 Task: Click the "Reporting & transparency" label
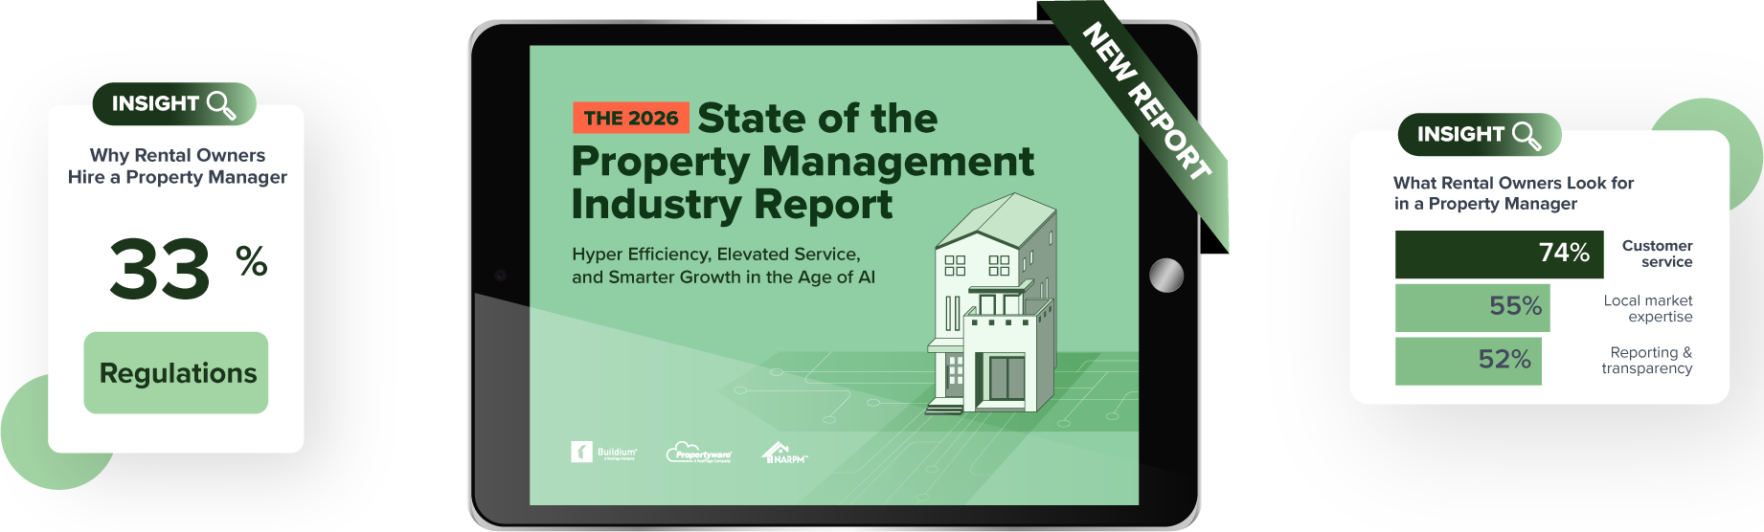tap(1647, 361)
